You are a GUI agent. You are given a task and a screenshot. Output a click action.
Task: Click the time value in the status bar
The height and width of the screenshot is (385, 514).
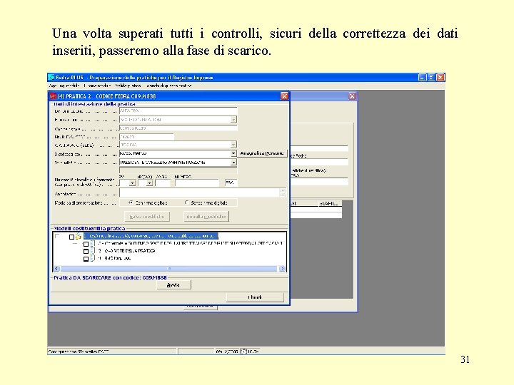click(x=253, y=351)
